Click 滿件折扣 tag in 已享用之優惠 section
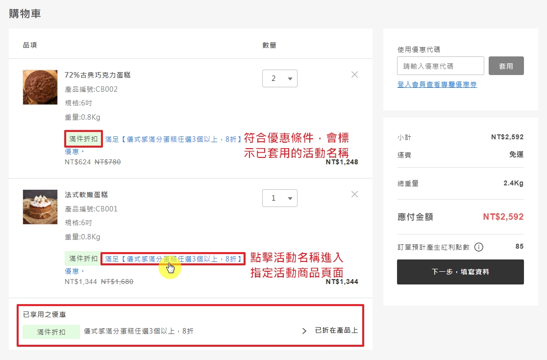This screenshot has height=360, width=547. pos(51,332)
